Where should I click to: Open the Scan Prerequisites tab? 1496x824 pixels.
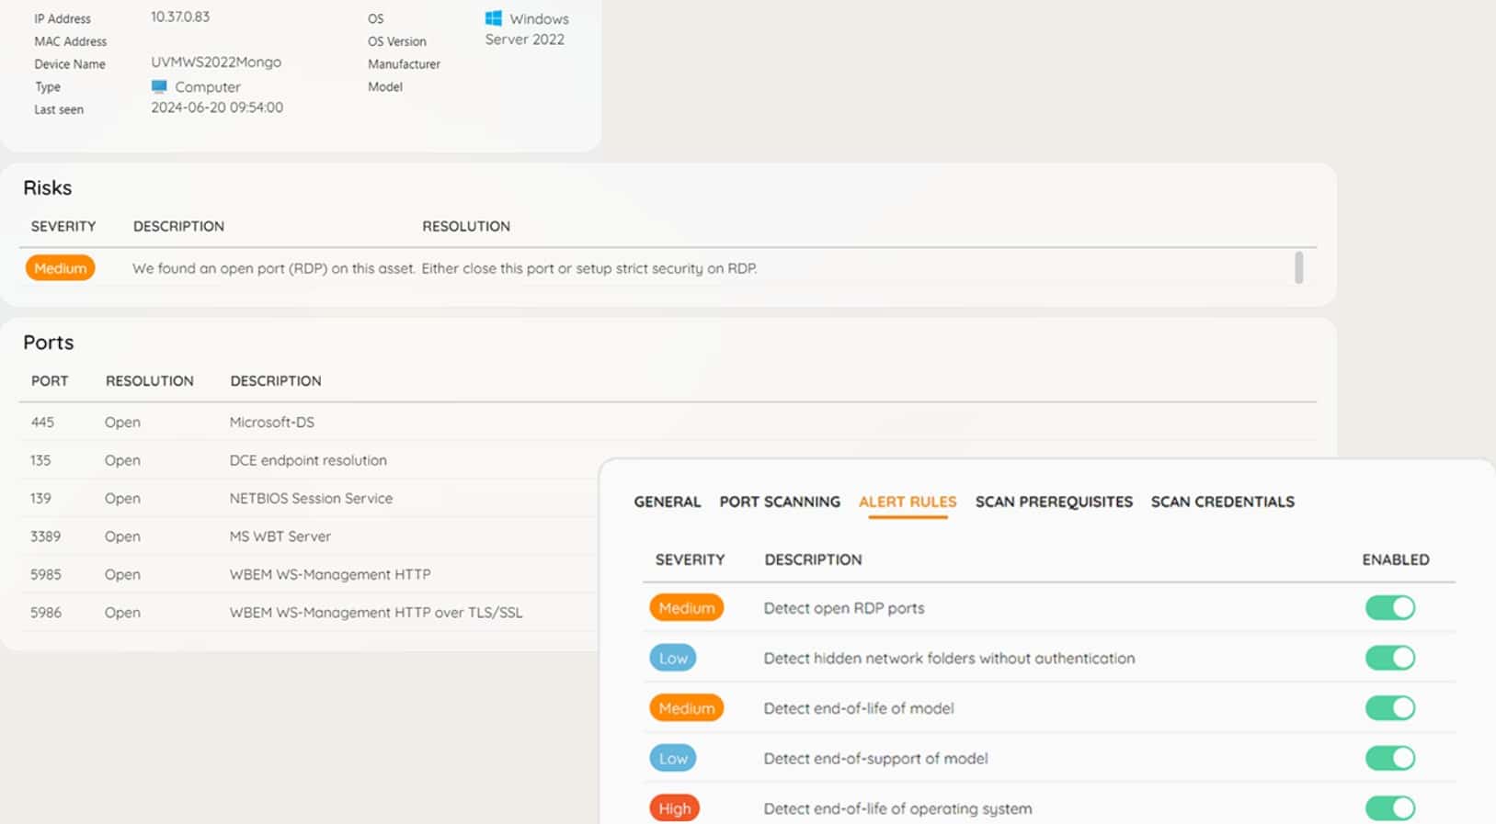pos(1054,502)
